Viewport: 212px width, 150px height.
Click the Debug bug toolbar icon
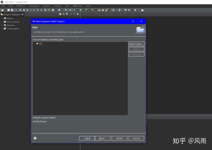[74, 10]
